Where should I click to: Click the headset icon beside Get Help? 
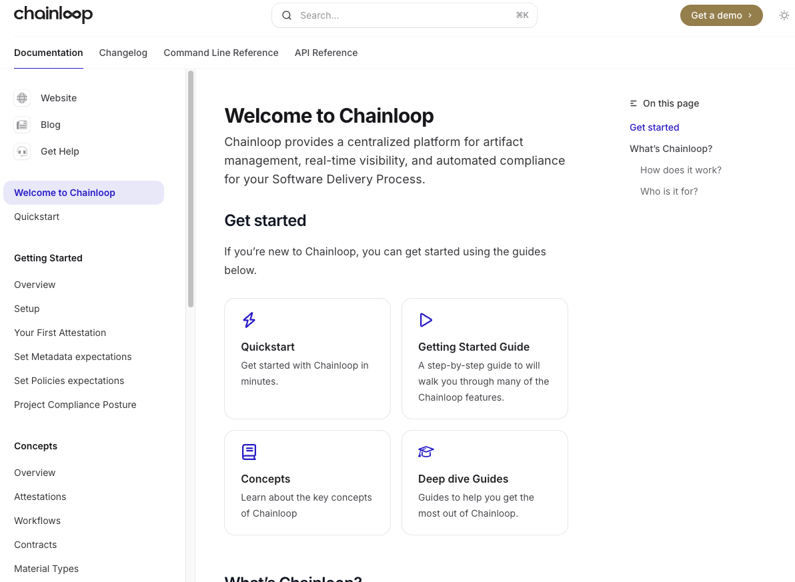(x=22, y=151)
